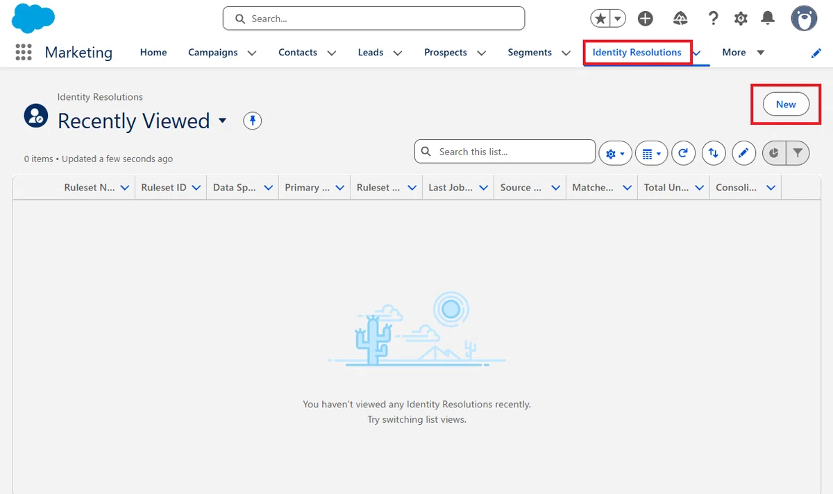Click the Identity Resolutions breadcrumb text
Image resolution: width=833 pixels, height=494 pixels.
100,97
